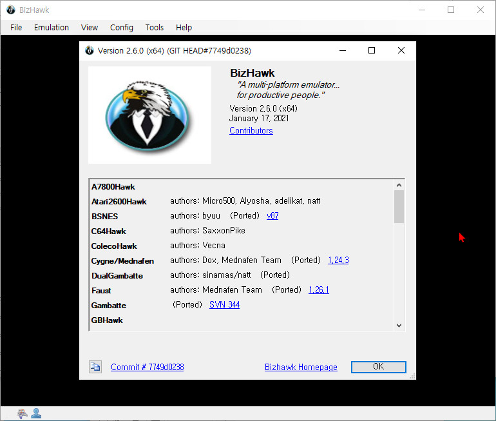Click the multi-platform emulator tagline text
This screenshot has width=496, height=421.
pyautogui.click(x=288, y=90)
